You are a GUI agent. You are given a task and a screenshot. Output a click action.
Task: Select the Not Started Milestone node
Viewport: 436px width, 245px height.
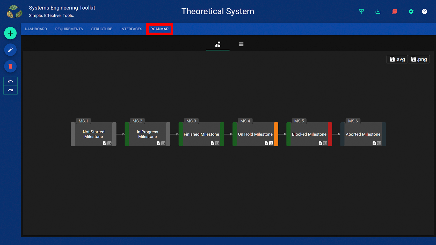(93, 134)
